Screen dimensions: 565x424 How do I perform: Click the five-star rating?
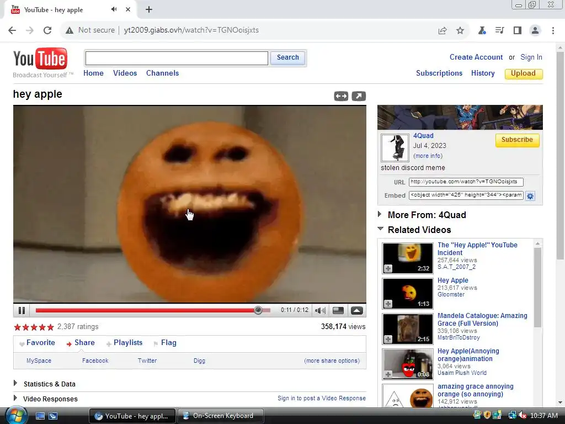34,327
